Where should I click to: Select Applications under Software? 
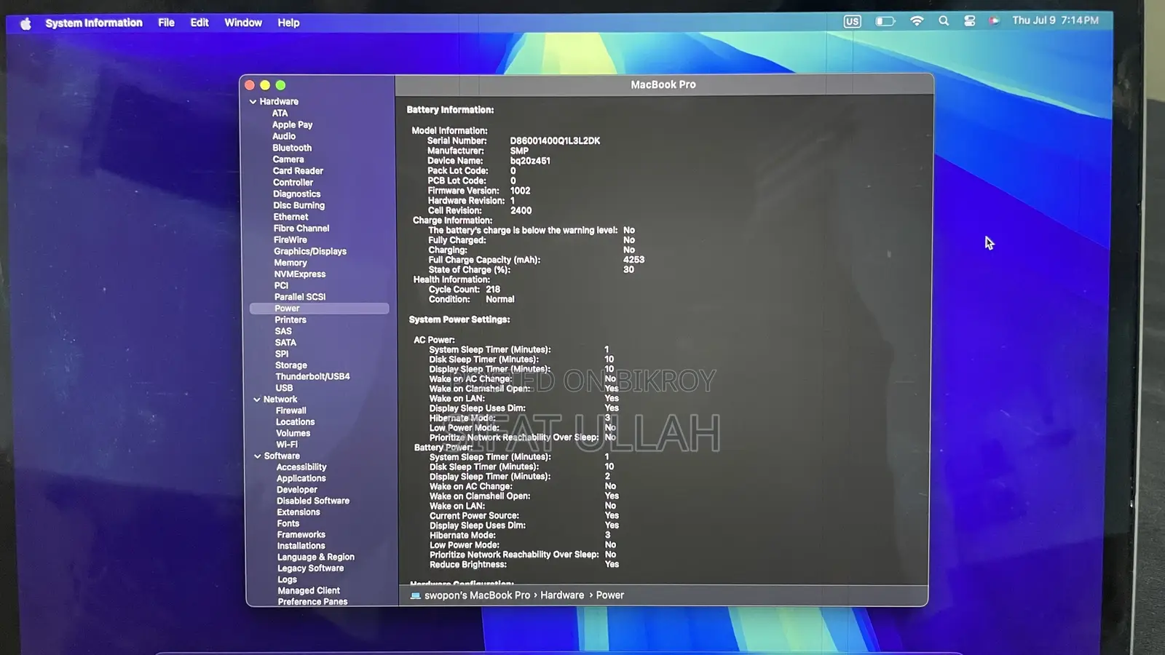pyautogui.click(x=301, y=479)
